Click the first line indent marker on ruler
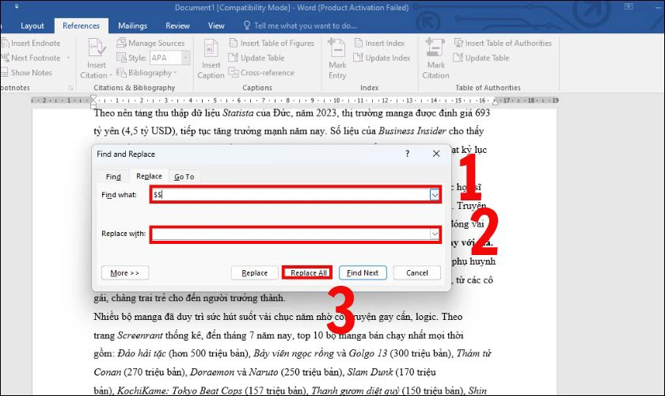This screenshot has height=396, width=665. click(93, 98)
